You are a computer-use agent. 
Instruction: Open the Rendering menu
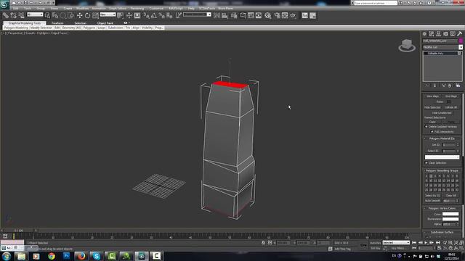137,8
